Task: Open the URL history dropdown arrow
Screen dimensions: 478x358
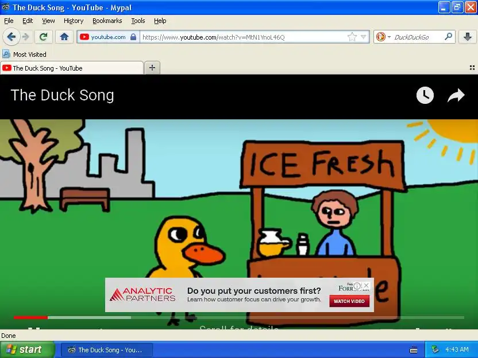Action: tap(363, 37)
